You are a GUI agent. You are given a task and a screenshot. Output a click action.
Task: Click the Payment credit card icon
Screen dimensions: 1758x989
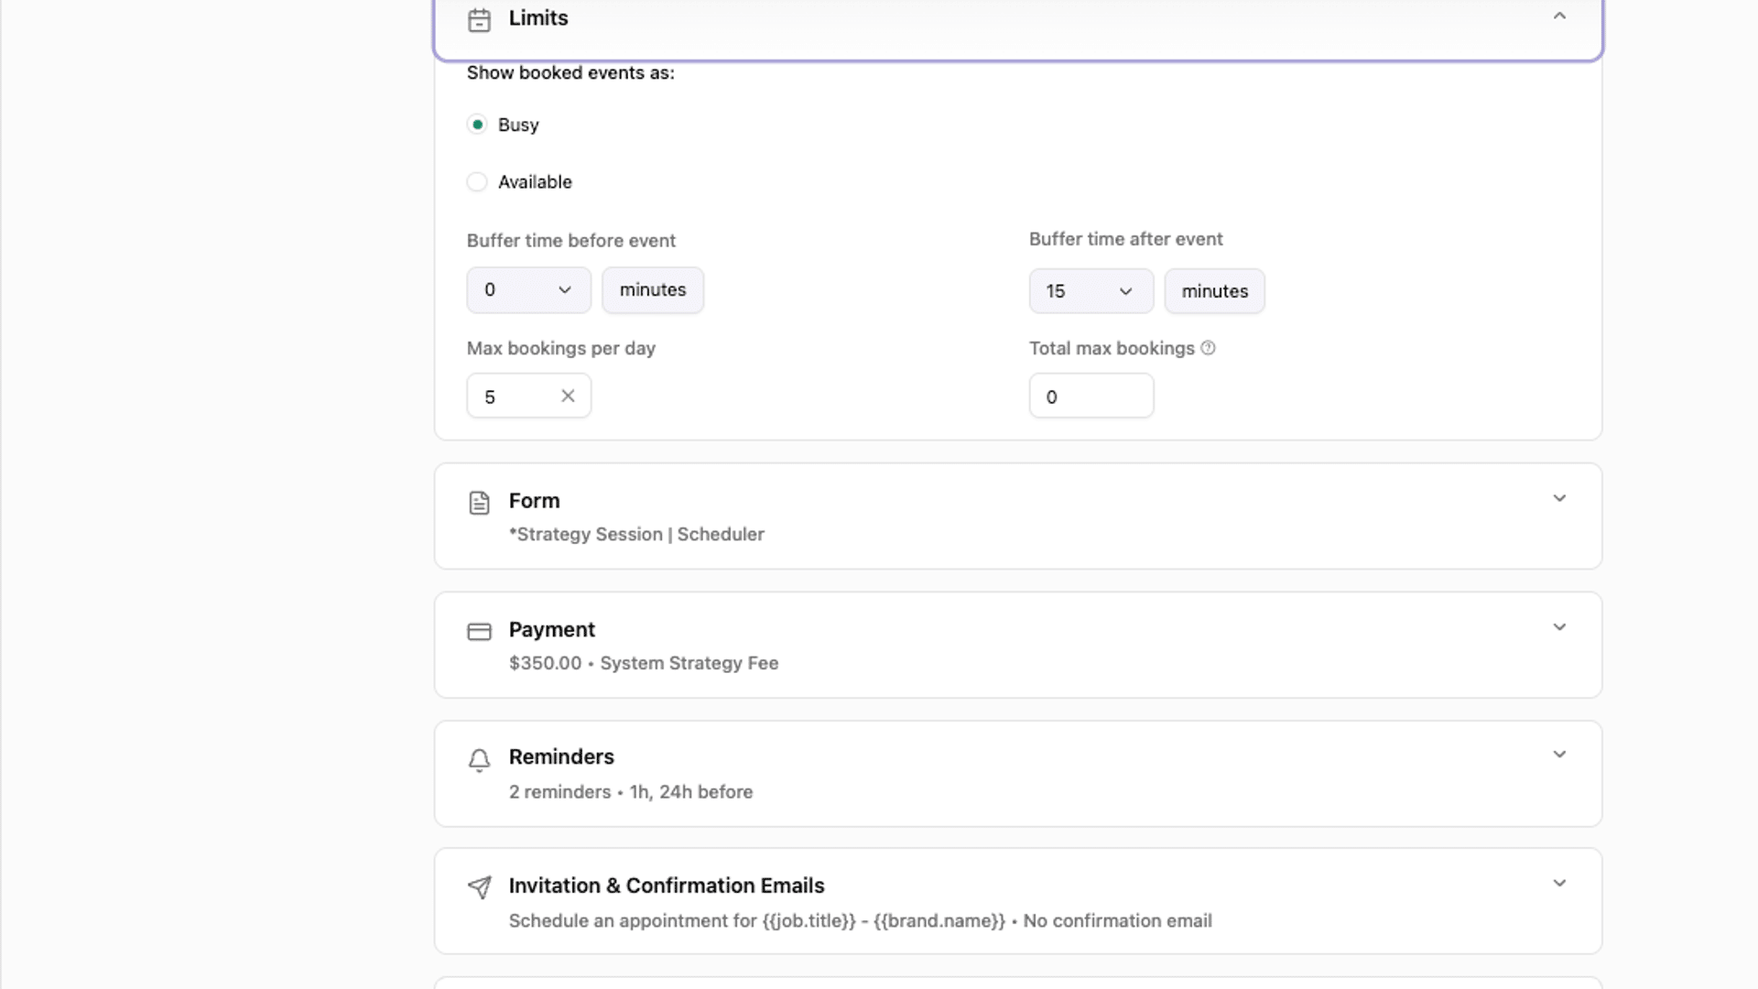click(x=479, y=632)
